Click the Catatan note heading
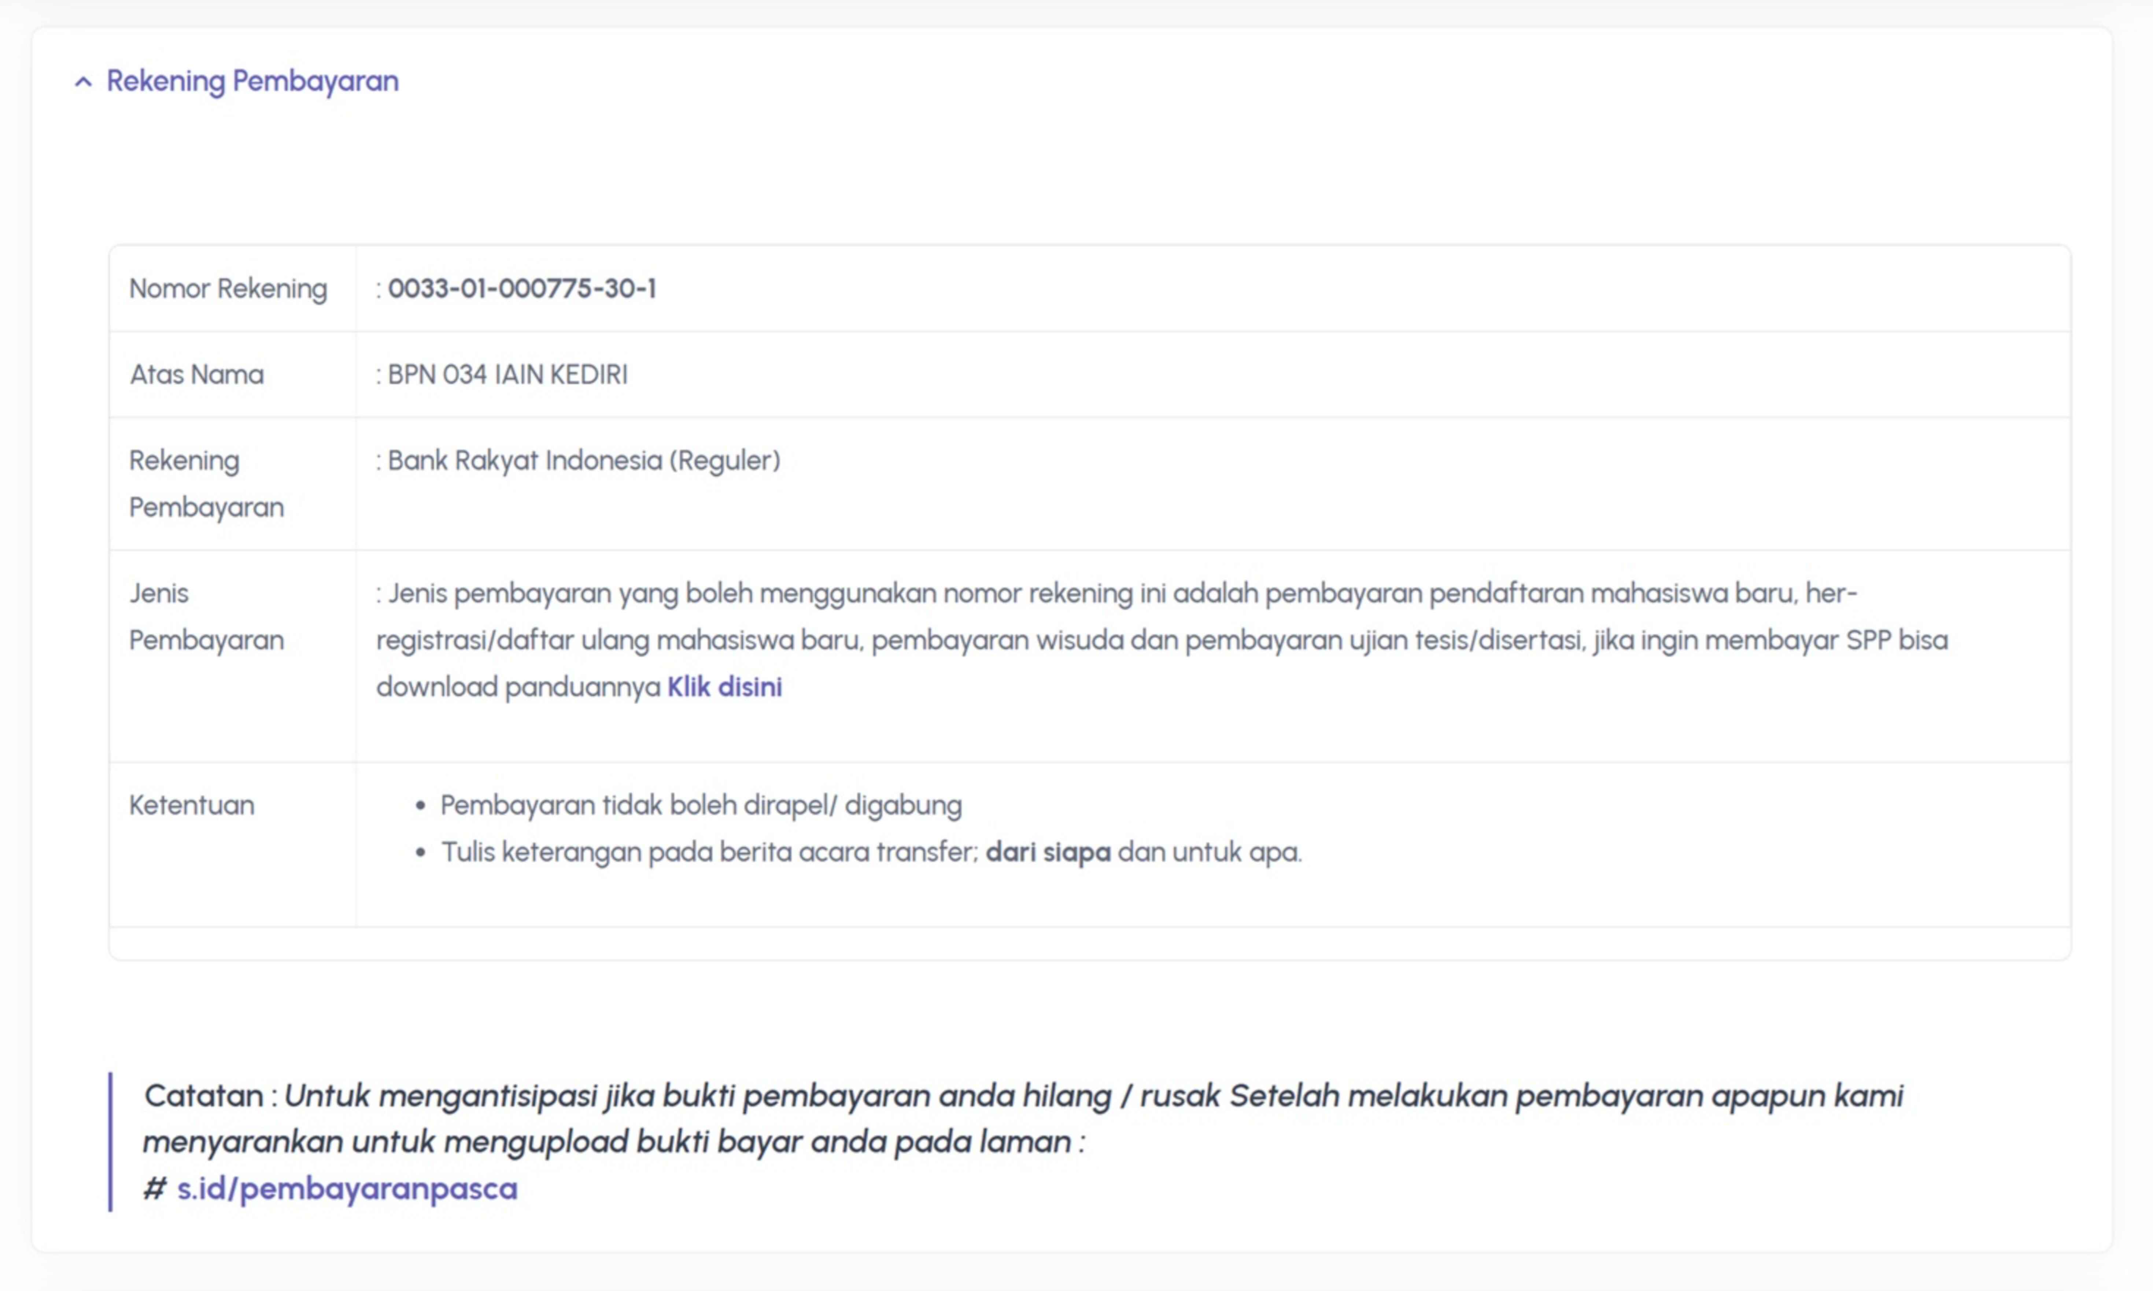 (x=204, y=1096)
